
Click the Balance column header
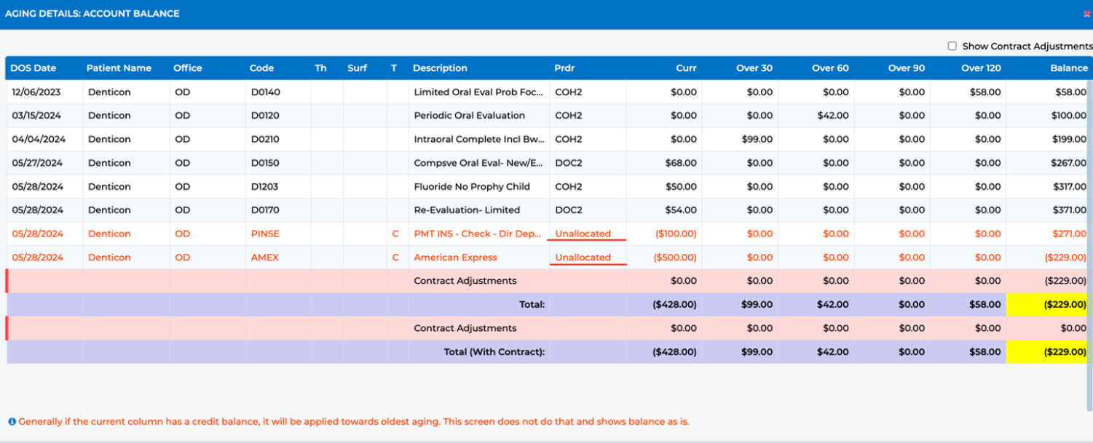(x=1069, y=68)
